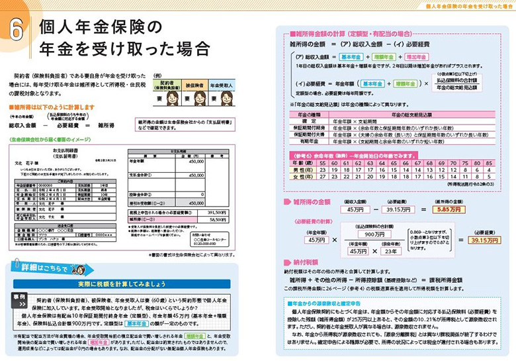The image size is (516, 361).
Task: Click the 58,500円 雑所得 amount
Action: tap(218, 219)
